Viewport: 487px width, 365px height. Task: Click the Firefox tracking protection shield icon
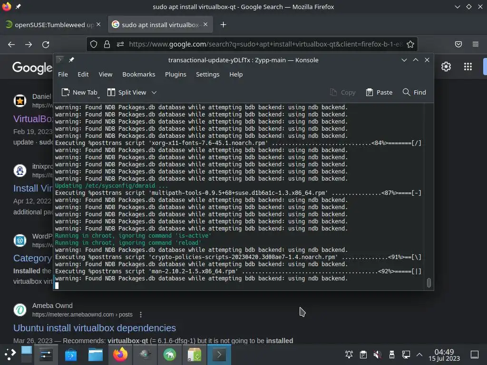tap(94, 44)
